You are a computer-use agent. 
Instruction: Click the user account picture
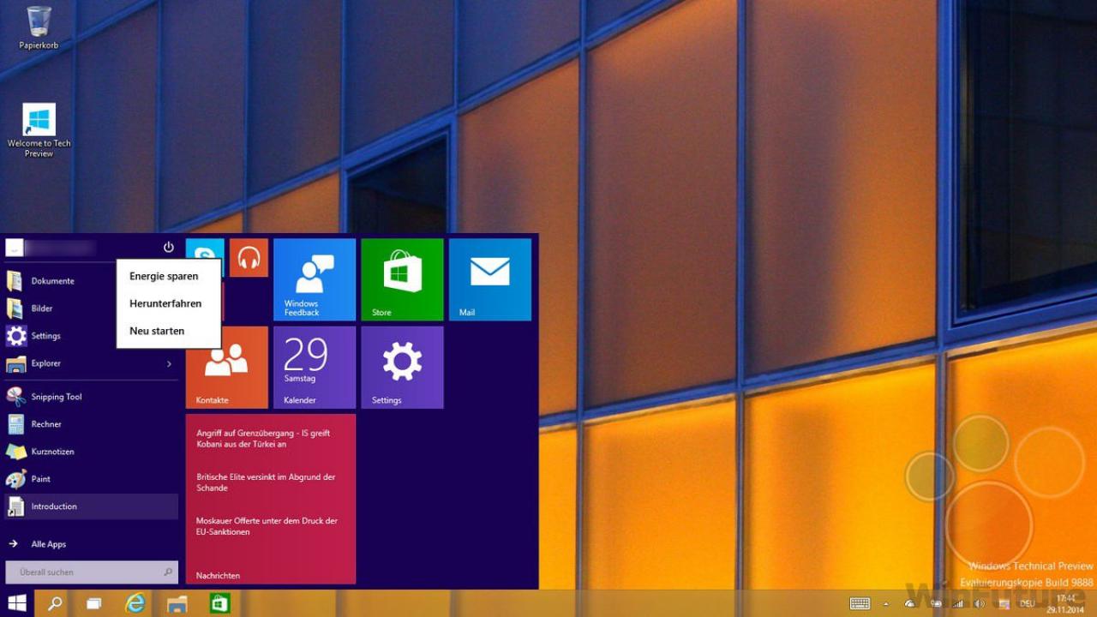(15, 248)
